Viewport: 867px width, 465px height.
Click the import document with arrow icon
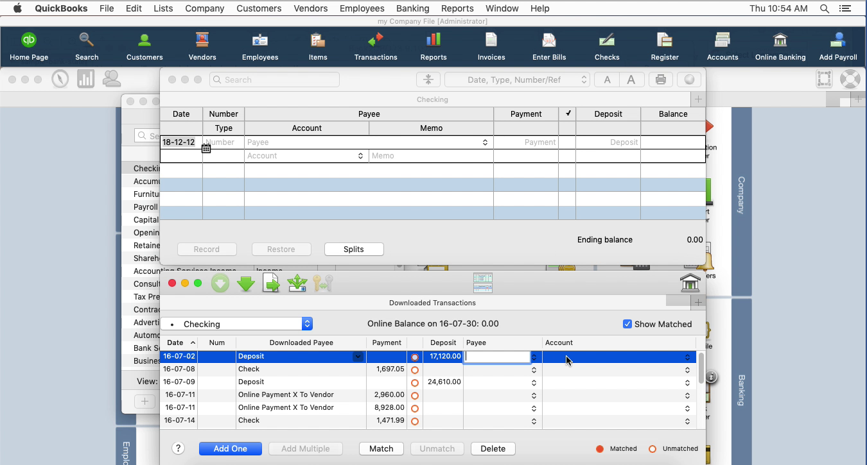pyautogui.click(x=272, y=283)
